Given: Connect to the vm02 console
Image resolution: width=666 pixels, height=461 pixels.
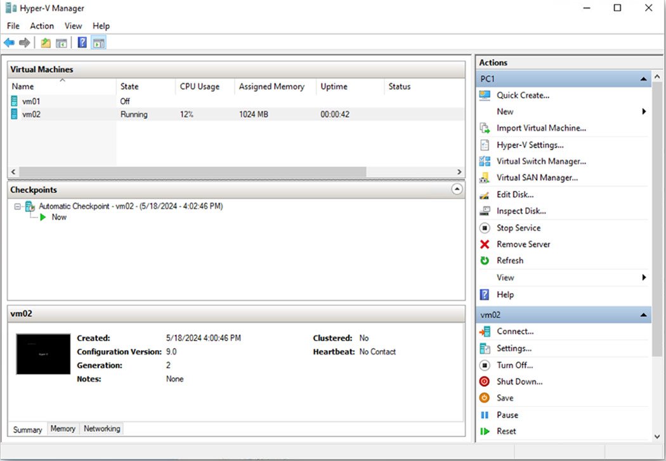Looking at the screenshot, I should click(515, 331).
